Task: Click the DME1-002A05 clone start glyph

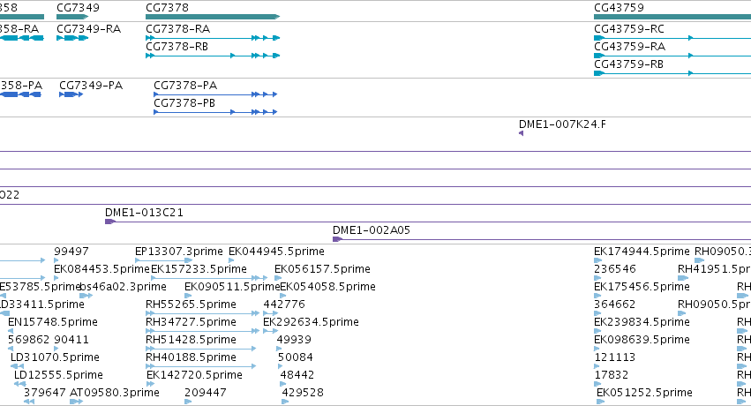Action: [337, 239]
